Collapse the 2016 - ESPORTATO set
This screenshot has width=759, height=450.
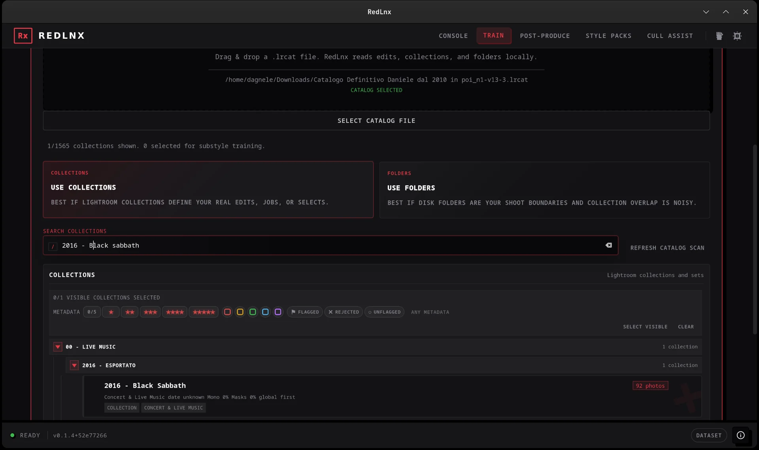point(74,365)
